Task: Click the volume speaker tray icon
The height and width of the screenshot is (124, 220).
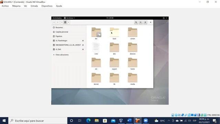Action: (189, 121)
